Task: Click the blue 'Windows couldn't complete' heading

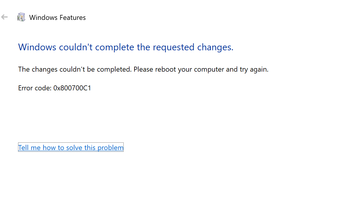Action: coord(125,47)
